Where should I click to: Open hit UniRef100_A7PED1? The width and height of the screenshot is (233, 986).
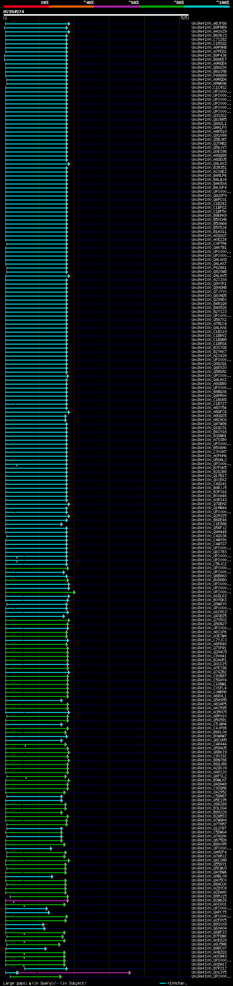point(209,52)
